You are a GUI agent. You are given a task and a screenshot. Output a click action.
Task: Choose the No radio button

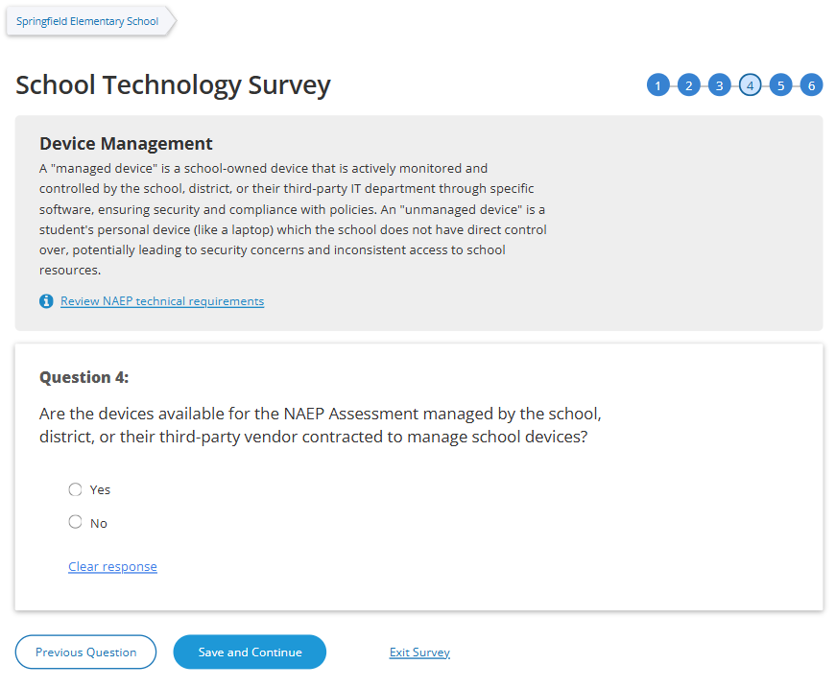pos(76,522)
